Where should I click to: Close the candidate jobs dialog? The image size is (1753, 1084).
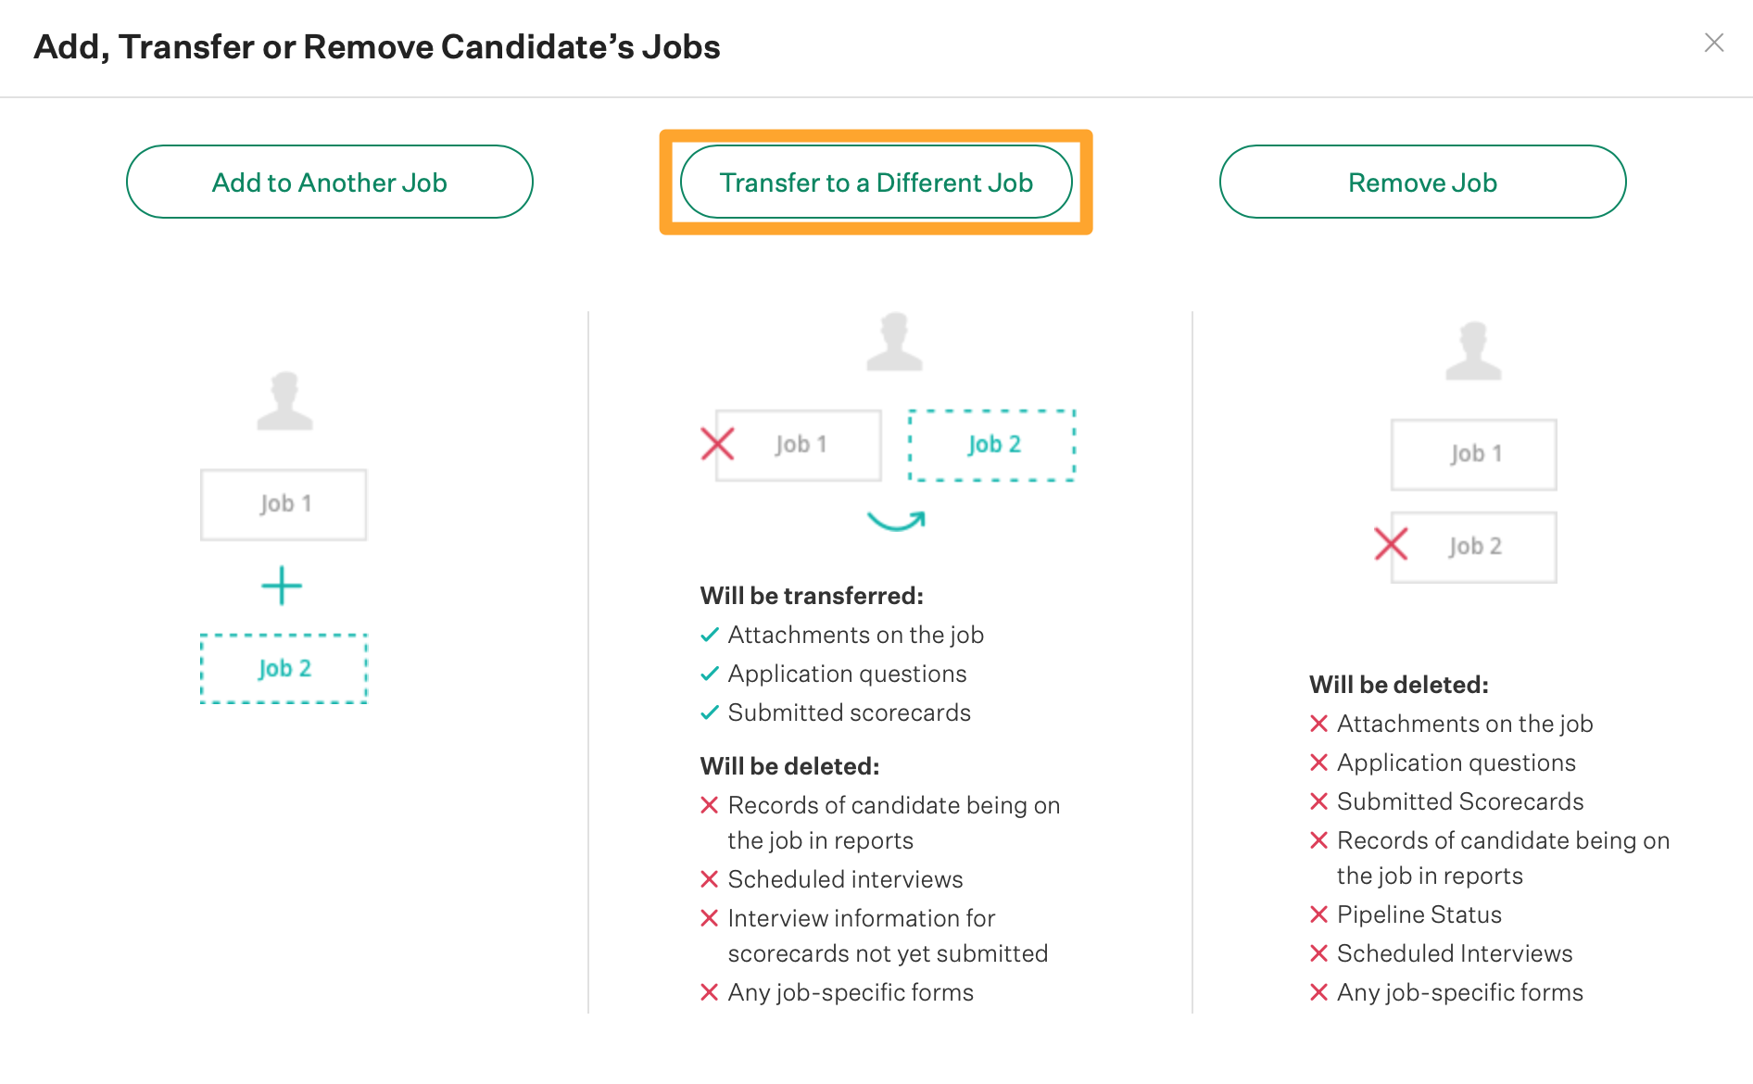point(1713,43)
